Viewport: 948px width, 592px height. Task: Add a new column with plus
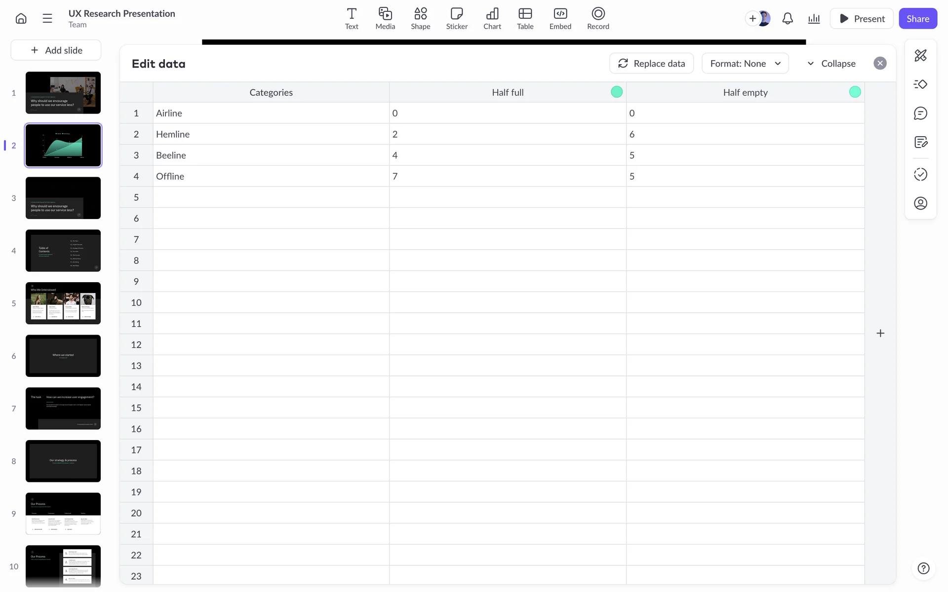pyautogui.click(x=880, y=333)
